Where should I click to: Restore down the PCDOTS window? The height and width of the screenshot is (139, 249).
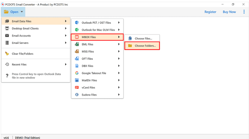point(233,5)
